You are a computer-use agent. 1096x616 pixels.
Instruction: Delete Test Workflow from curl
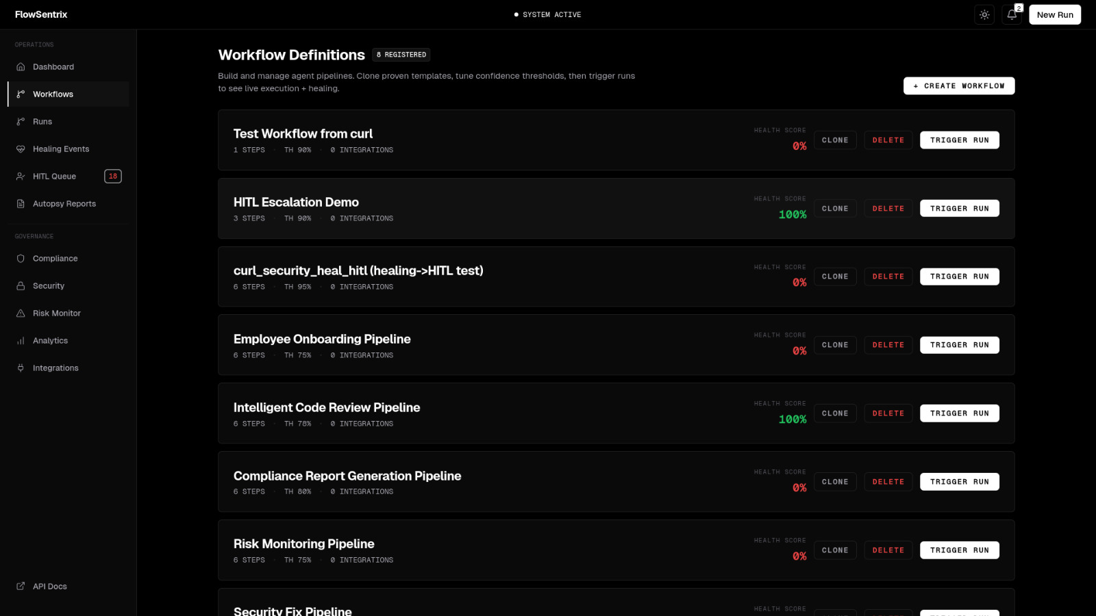click(x=888, y=140)
